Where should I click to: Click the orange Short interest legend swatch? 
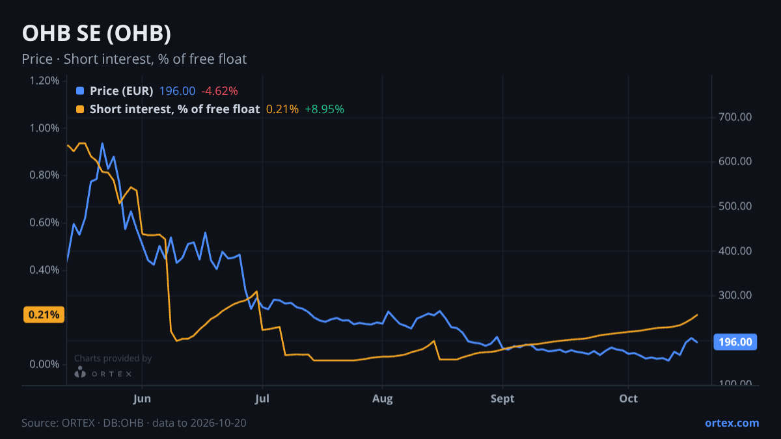pyautogui.click(x=80, y=109)
